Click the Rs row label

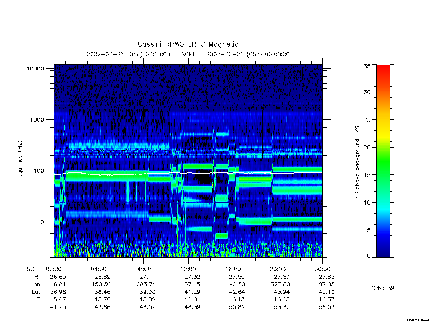37,278
